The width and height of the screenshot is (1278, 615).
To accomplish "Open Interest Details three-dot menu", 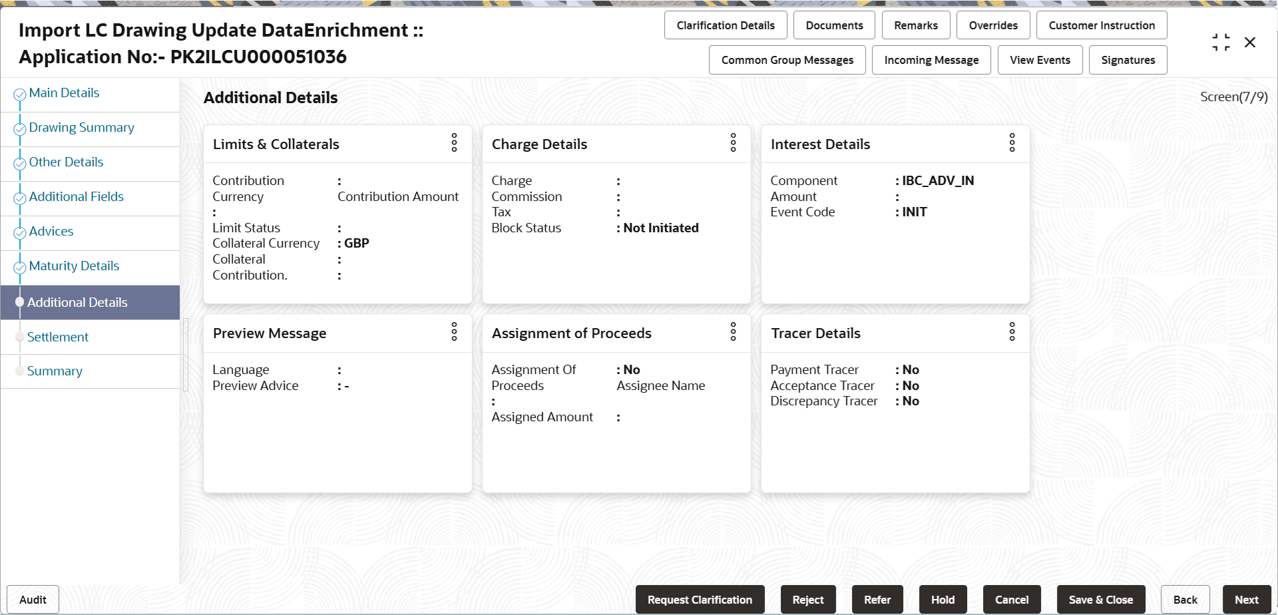I will [x=1012, y=142].
